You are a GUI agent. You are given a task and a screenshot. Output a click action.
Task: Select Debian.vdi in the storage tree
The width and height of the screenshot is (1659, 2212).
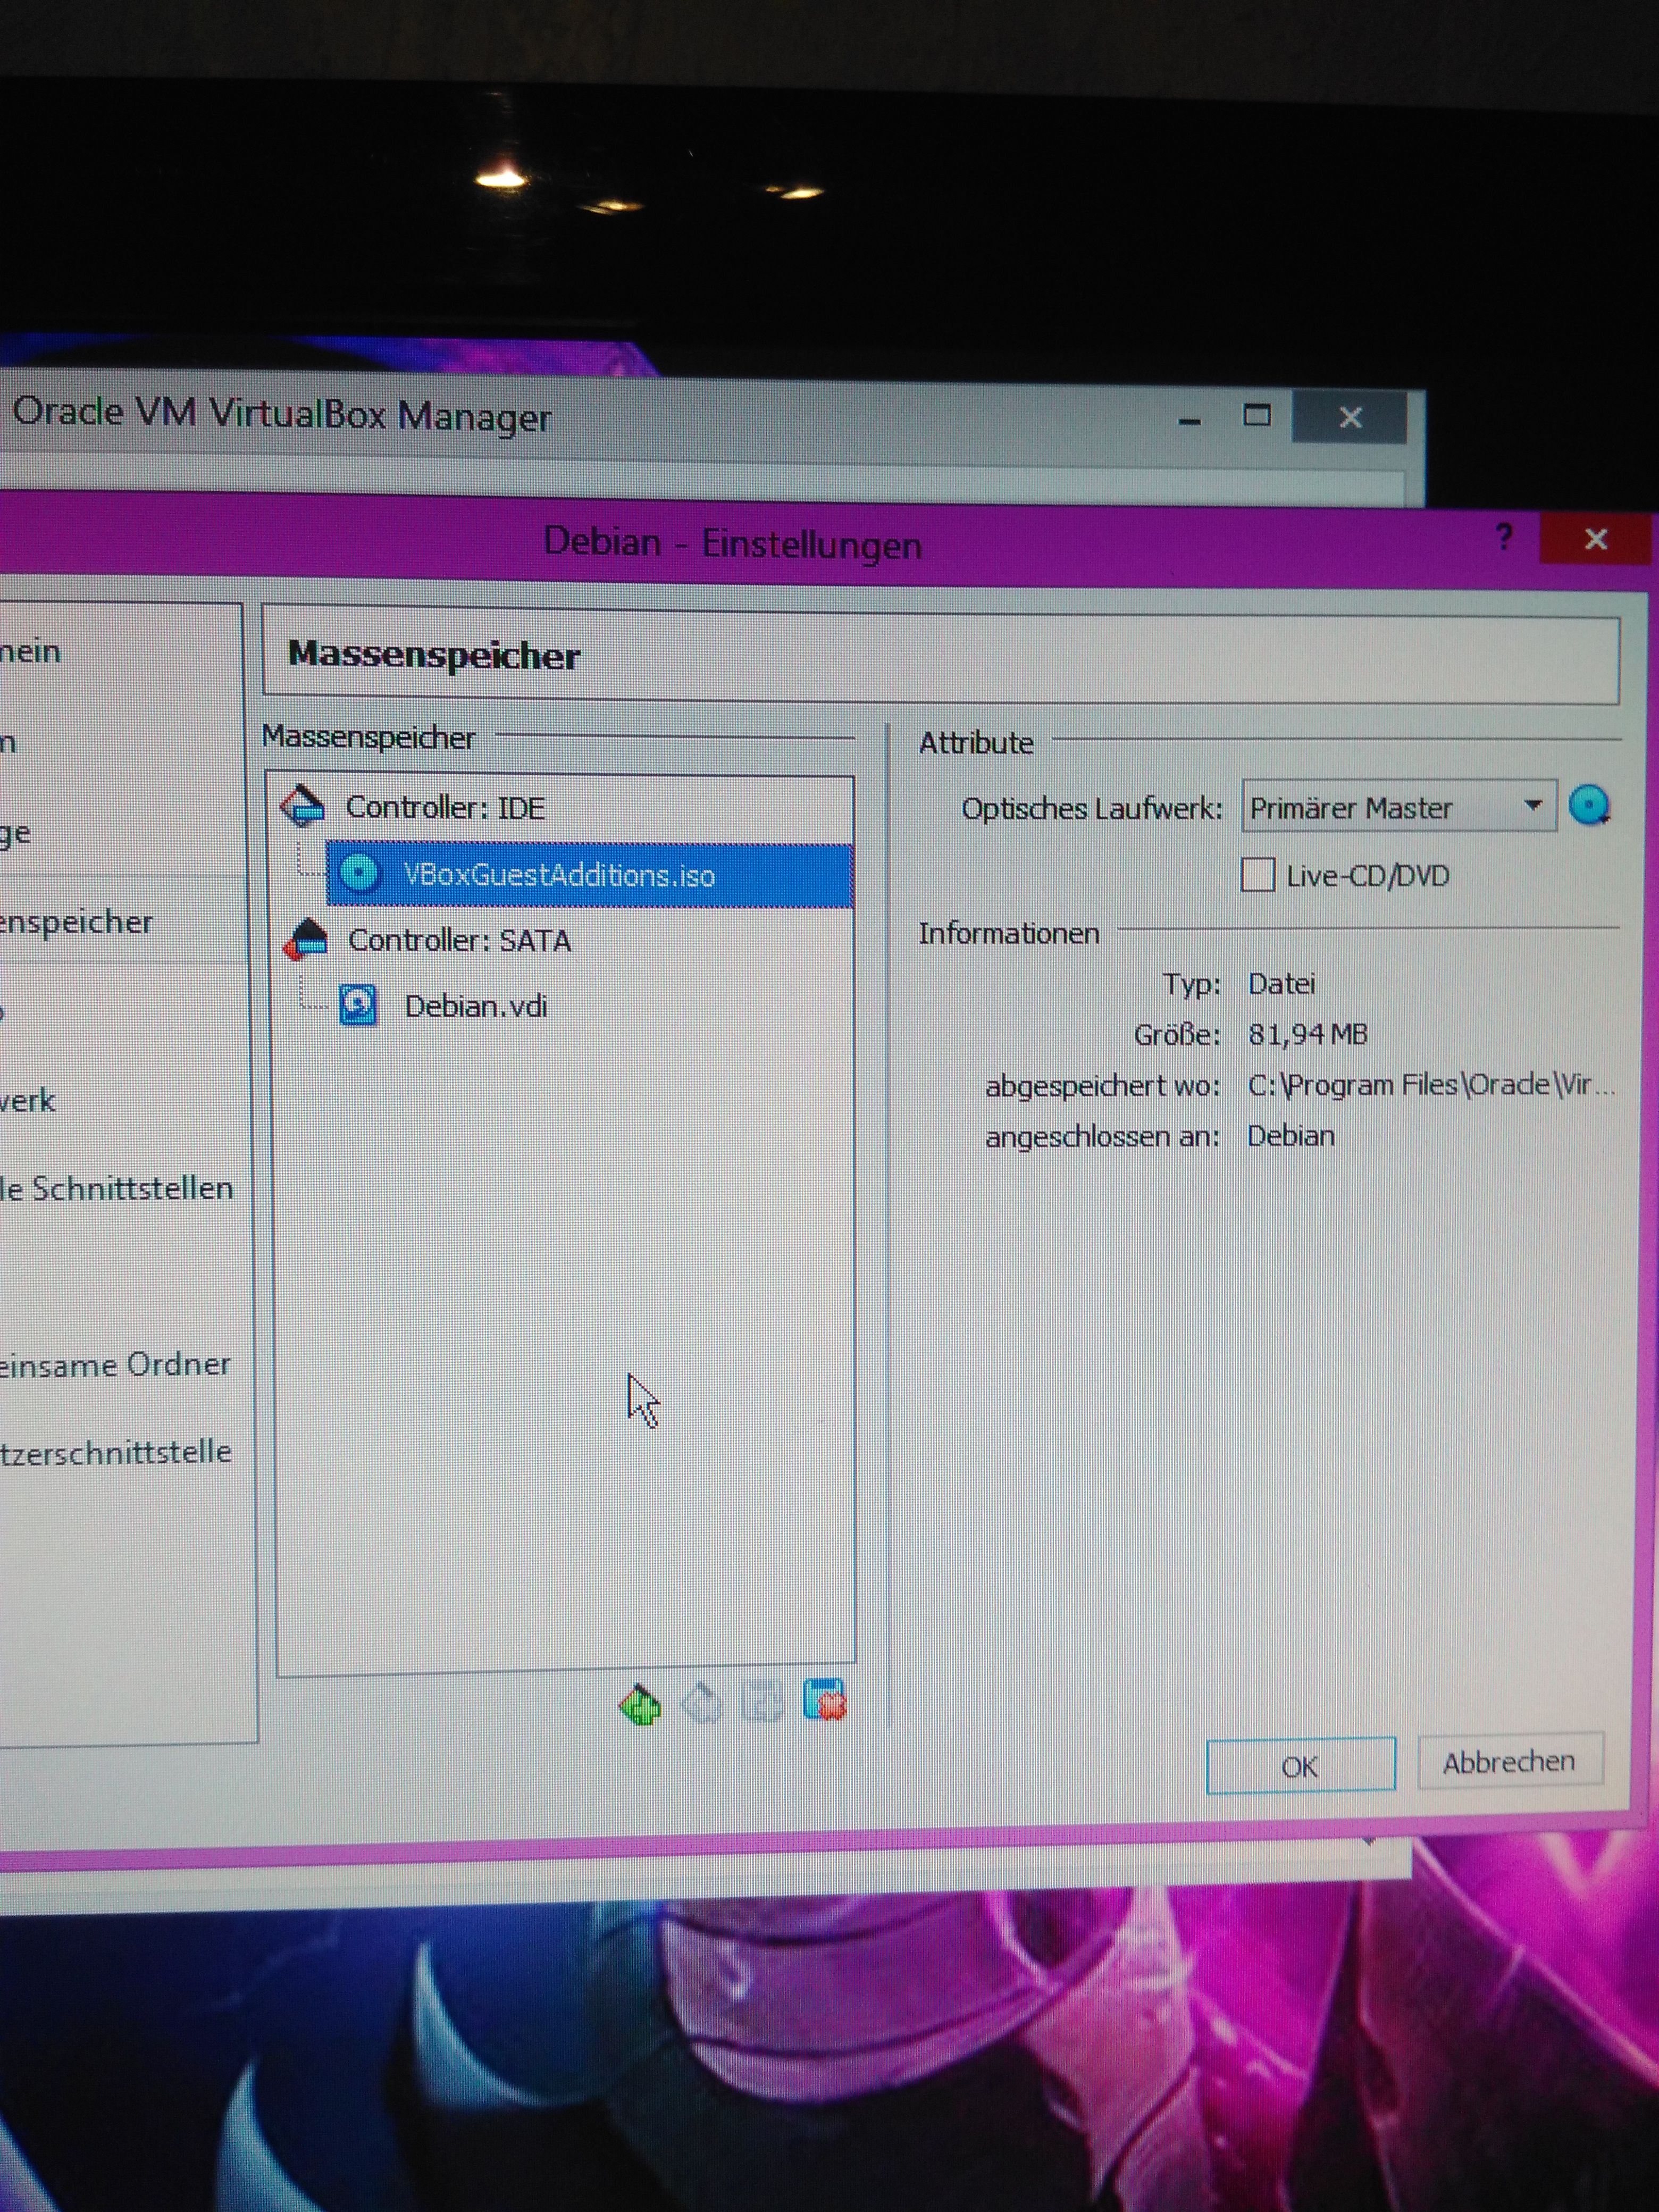pos(476,1006)
